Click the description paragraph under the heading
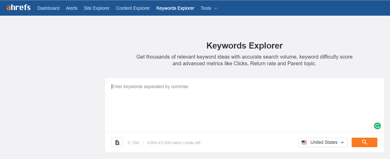The height and width of the screenshot is (159, 390). tap(244, 60)
